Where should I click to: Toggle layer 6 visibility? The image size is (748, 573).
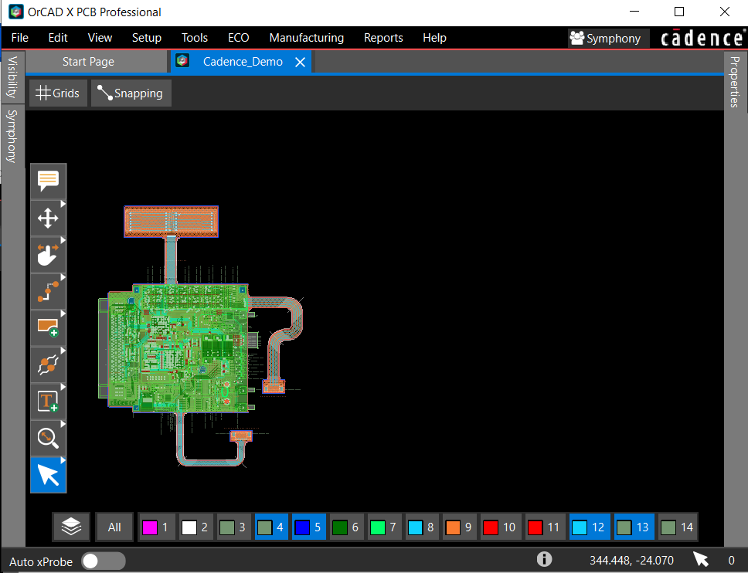coord(346,527)
